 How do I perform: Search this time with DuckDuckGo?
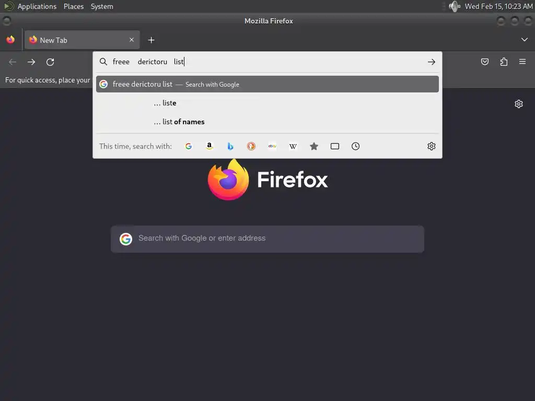[251, 146]
